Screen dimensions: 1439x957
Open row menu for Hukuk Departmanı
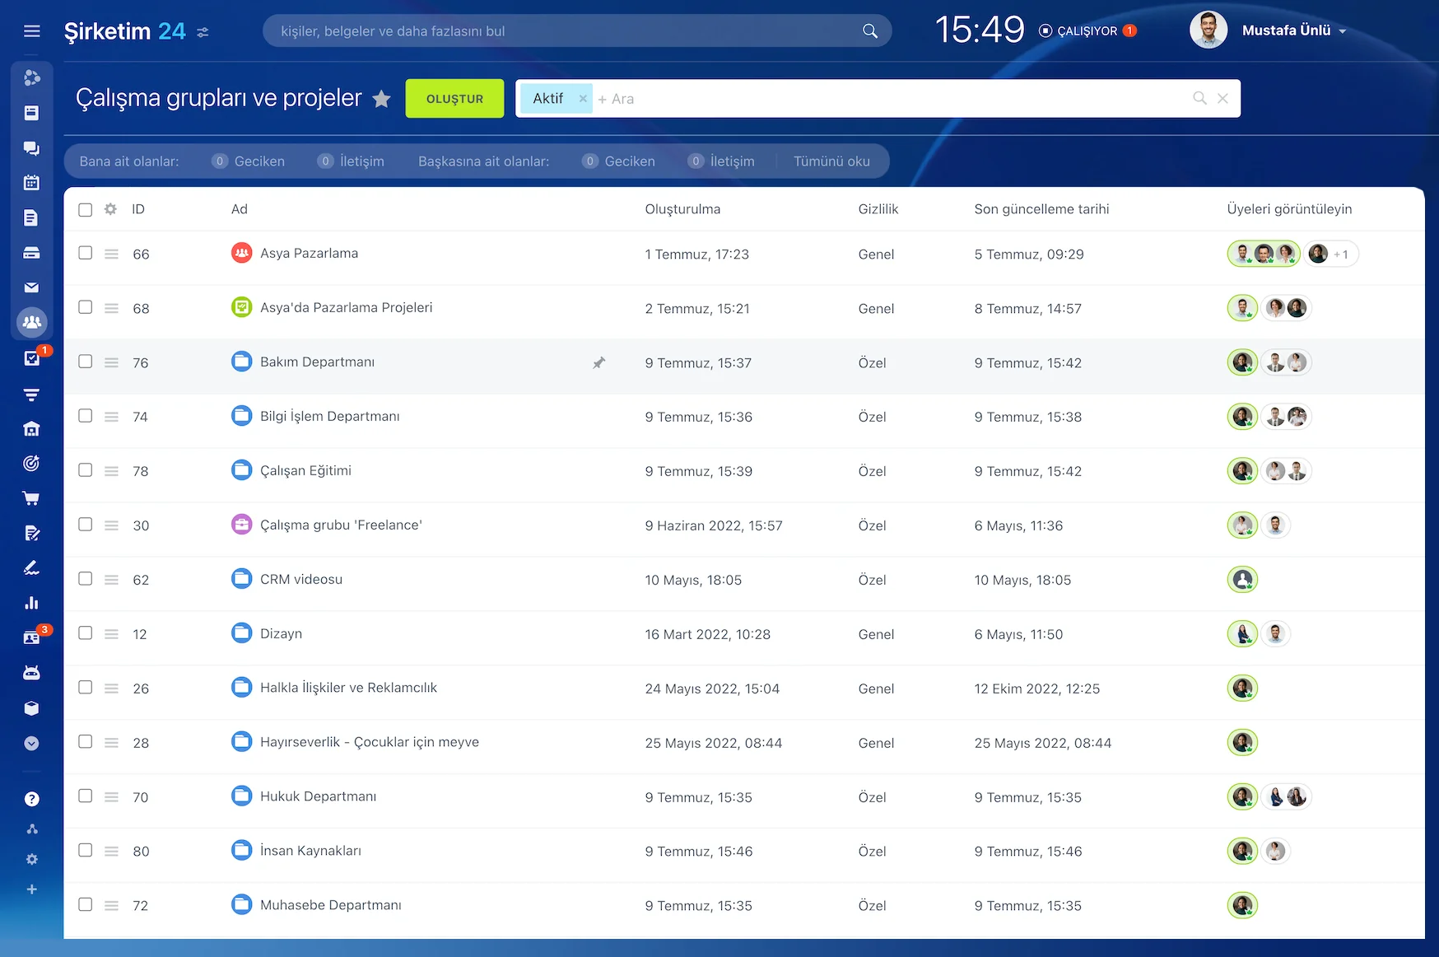point(112,797)
